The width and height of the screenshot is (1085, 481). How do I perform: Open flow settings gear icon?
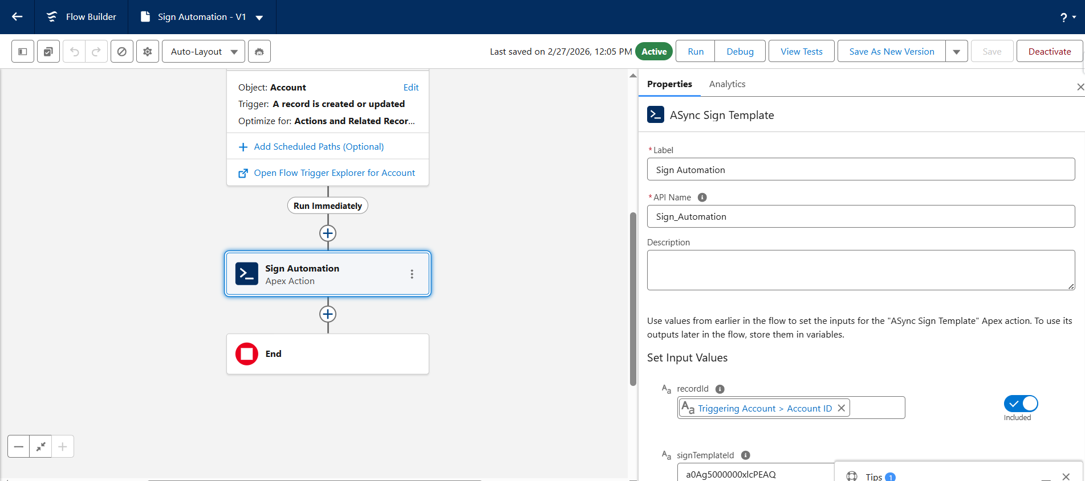point(148,51)
